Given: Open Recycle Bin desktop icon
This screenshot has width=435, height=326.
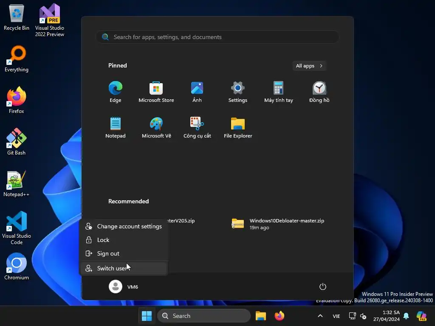Looking at the screenshot, I should pos(17,17).
